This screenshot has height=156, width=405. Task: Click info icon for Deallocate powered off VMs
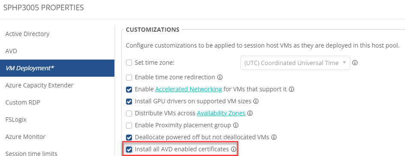point(274,137)
